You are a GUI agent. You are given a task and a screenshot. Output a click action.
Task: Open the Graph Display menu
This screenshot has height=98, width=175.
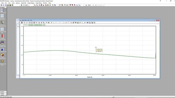tap(31, 3)
